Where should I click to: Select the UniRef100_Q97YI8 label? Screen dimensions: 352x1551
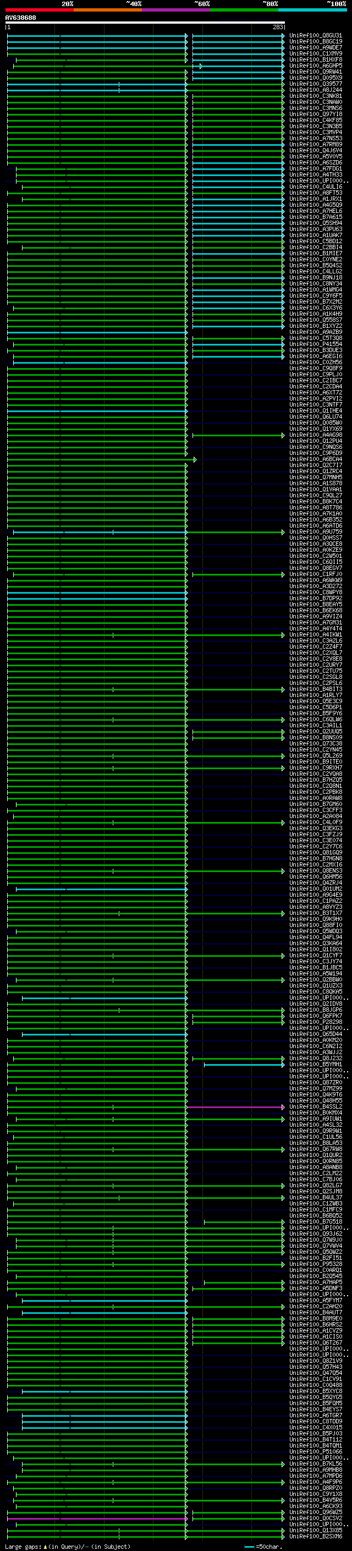pos(315,114)
